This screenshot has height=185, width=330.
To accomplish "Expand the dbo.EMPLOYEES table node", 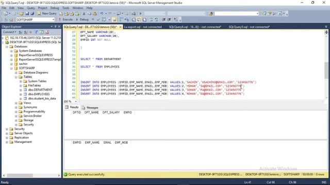I will coord(21,94).
